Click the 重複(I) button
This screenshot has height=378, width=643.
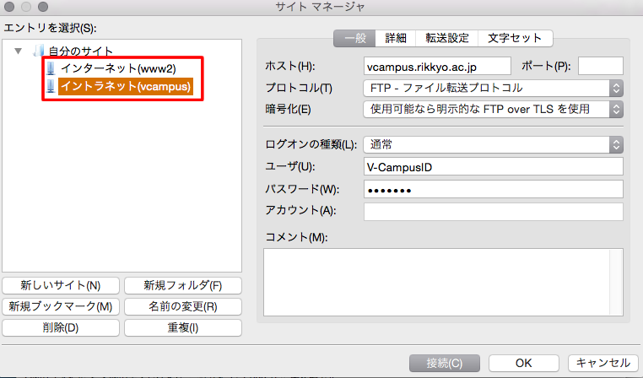183,327
